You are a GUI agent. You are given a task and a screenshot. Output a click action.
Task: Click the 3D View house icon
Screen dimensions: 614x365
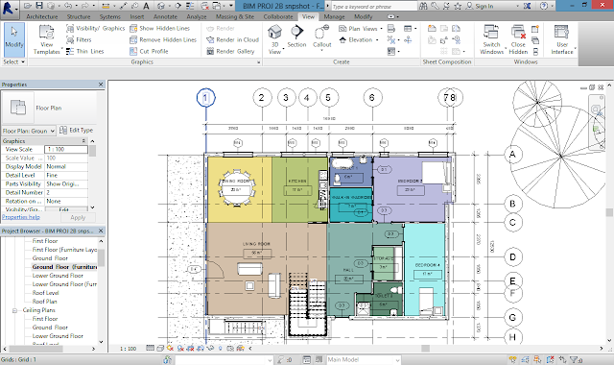coord(275,32)
